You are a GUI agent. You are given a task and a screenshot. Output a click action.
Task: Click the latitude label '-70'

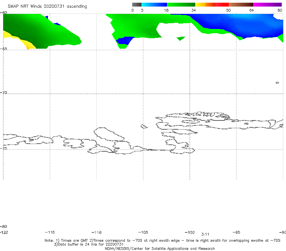pos(3,93)
